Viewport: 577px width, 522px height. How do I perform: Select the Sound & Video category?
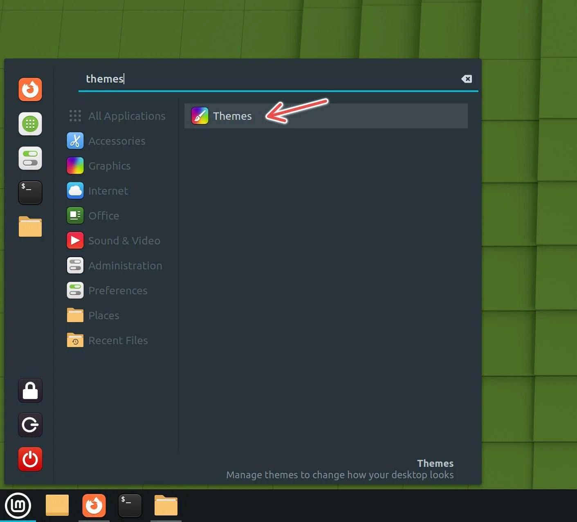[114, 241]
